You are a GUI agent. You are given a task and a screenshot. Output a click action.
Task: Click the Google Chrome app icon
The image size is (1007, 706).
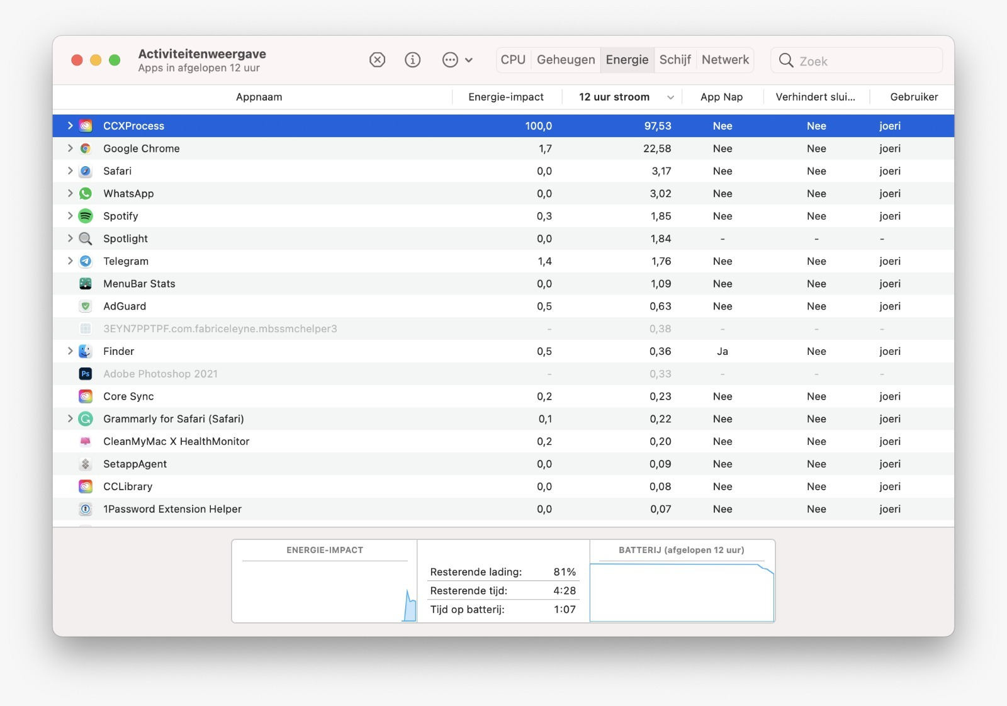click(x=86, y=148)
